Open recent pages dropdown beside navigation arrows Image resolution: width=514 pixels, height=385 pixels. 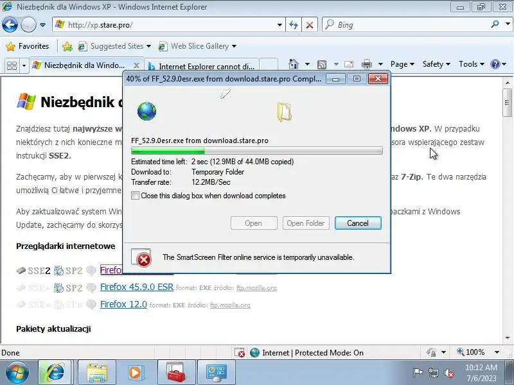pyautogui.click(x=42, y=25)
